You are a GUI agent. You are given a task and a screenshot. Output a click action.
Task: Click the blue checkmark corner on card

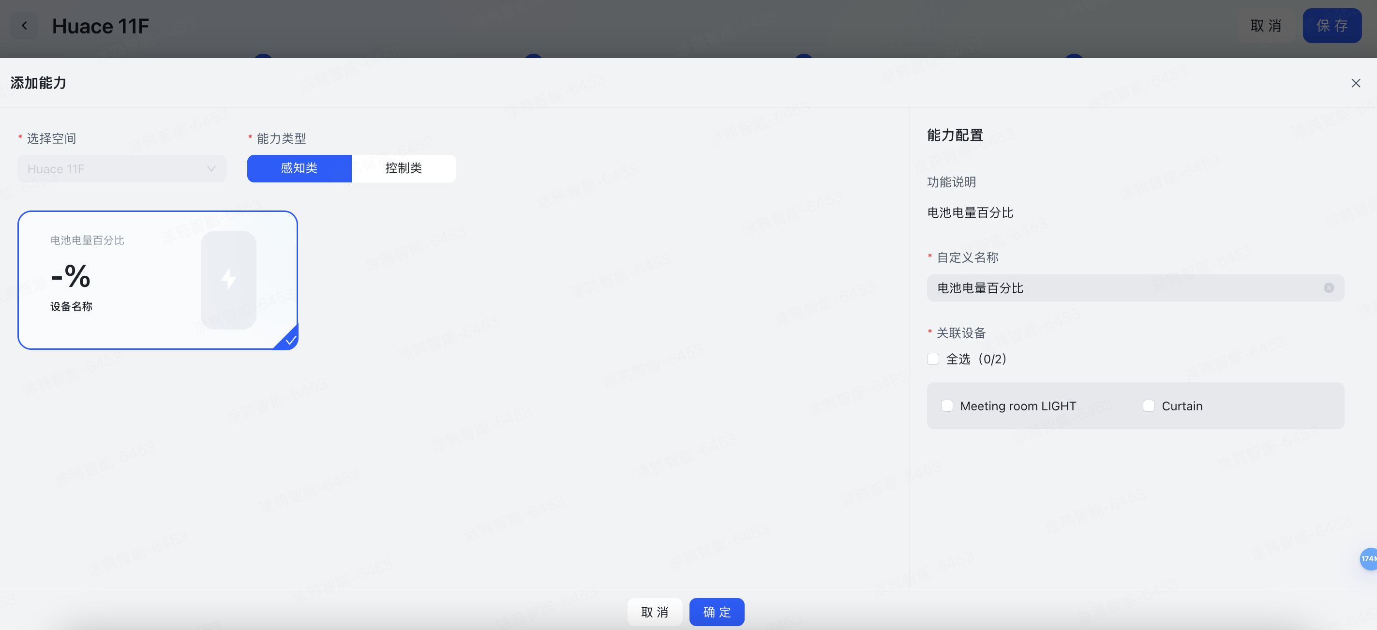pyautogui.click(x=290, y=340)
